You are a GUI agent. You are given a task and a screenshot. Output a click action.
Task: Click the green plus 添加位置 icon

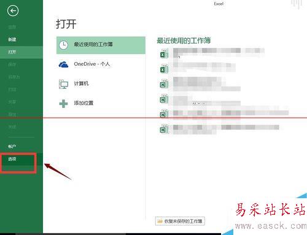[x=63, y=104]
